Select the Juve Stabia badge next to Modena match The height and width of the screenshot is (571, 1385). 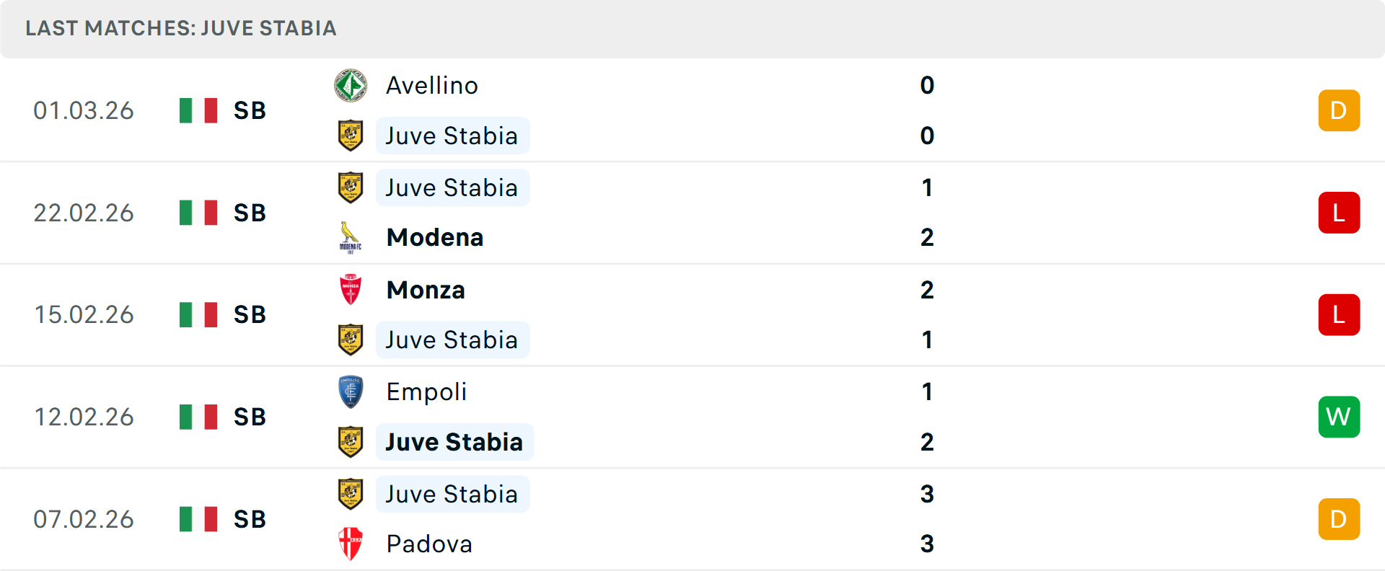tap(351, 187)
